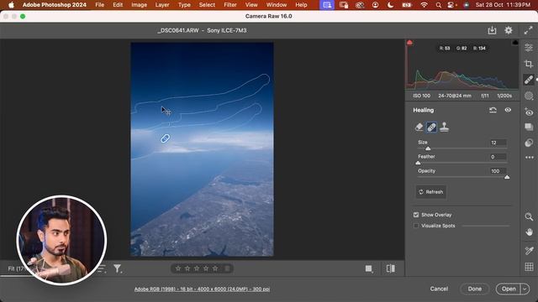This screenshot has width=538, height=302.
Task: Select the Red Eye removal tool
Action: point(529,112)
